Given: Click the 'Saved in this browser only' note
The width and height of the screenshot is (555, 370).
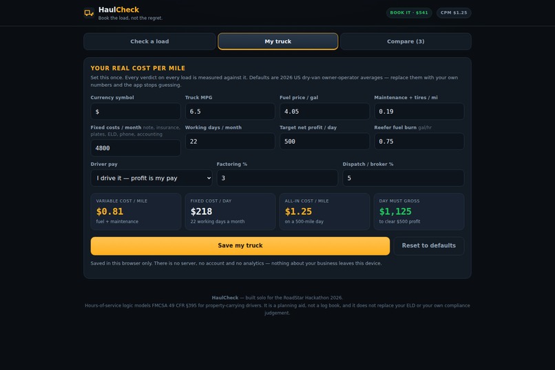Looking at the screenshot, I should (x=236, y=263).
